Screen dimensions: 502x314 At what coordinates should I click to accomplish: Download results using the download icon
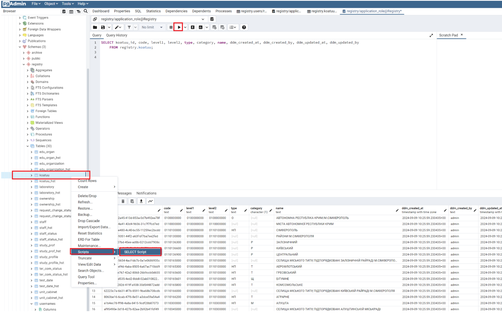click(141, 201)
